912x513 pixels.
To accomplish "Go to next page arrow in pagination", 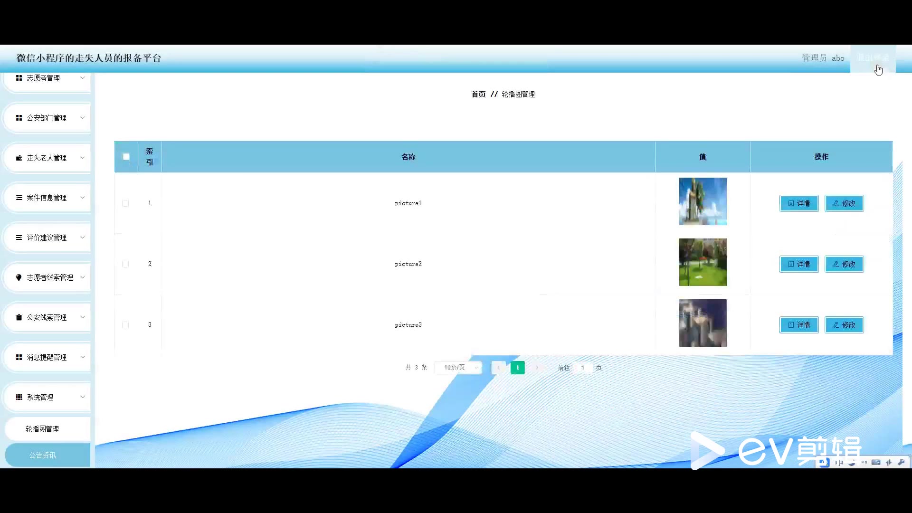I will pyautogui.click(x=537, y=367).
